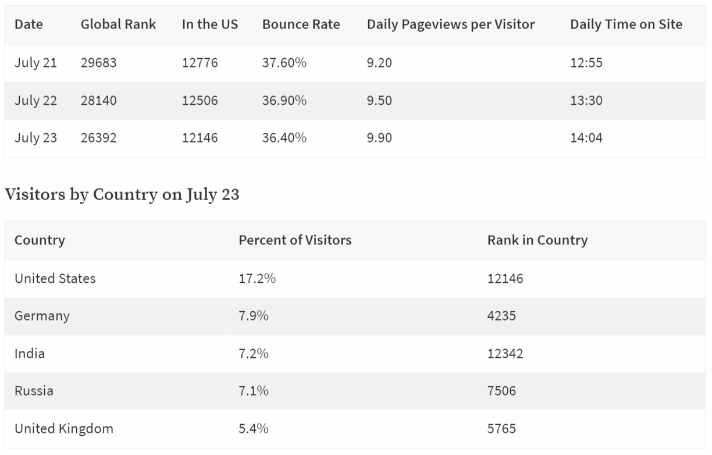This screenshot has height=455, width=712.
Task: Click the United Kingdom country cell
Action: tap(64, 429)
